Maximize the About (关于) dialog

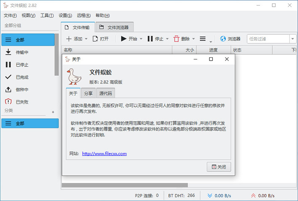pos(211,59)
